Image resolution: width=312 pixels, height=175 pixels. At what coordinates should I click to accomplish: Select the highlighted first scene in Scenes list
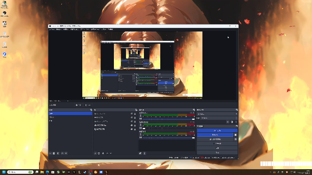pyautogui.click(x=71, y=114)
